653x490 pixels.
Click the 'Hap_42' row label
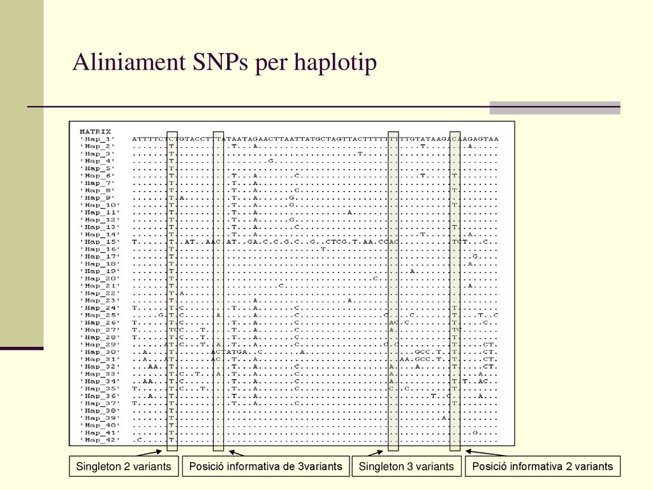pyautogui.click(x=99, y=440)
